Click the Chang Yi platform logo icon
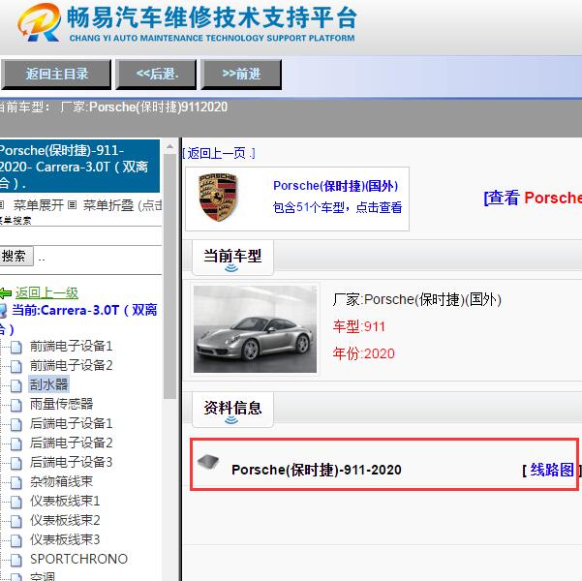The width and height of the screenshot is (582, 581). (x=40, y=22)
